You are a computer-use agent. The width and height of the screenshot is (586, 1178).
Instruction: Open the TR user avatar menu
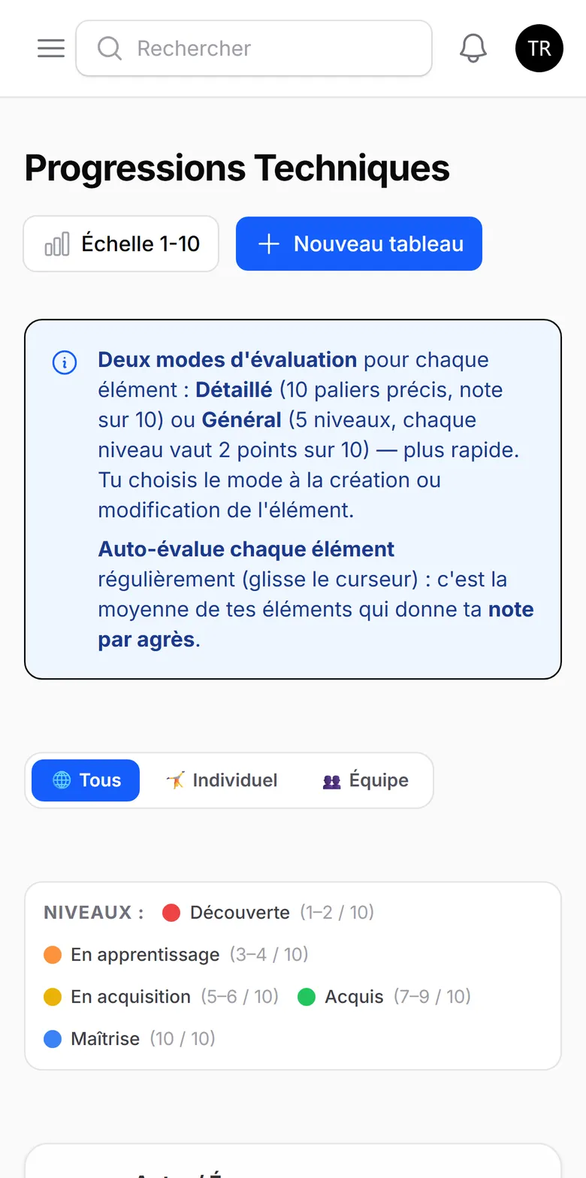(x=539, y=48)
